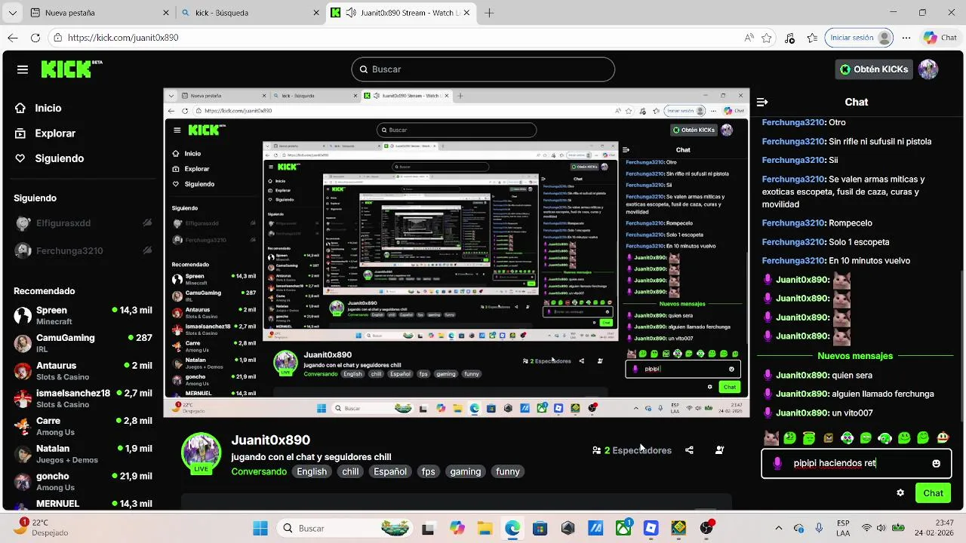Click Ferchunga3210 name on Rompecelo message
Viewport: 966px width, 543px height.
click(793, 223)
